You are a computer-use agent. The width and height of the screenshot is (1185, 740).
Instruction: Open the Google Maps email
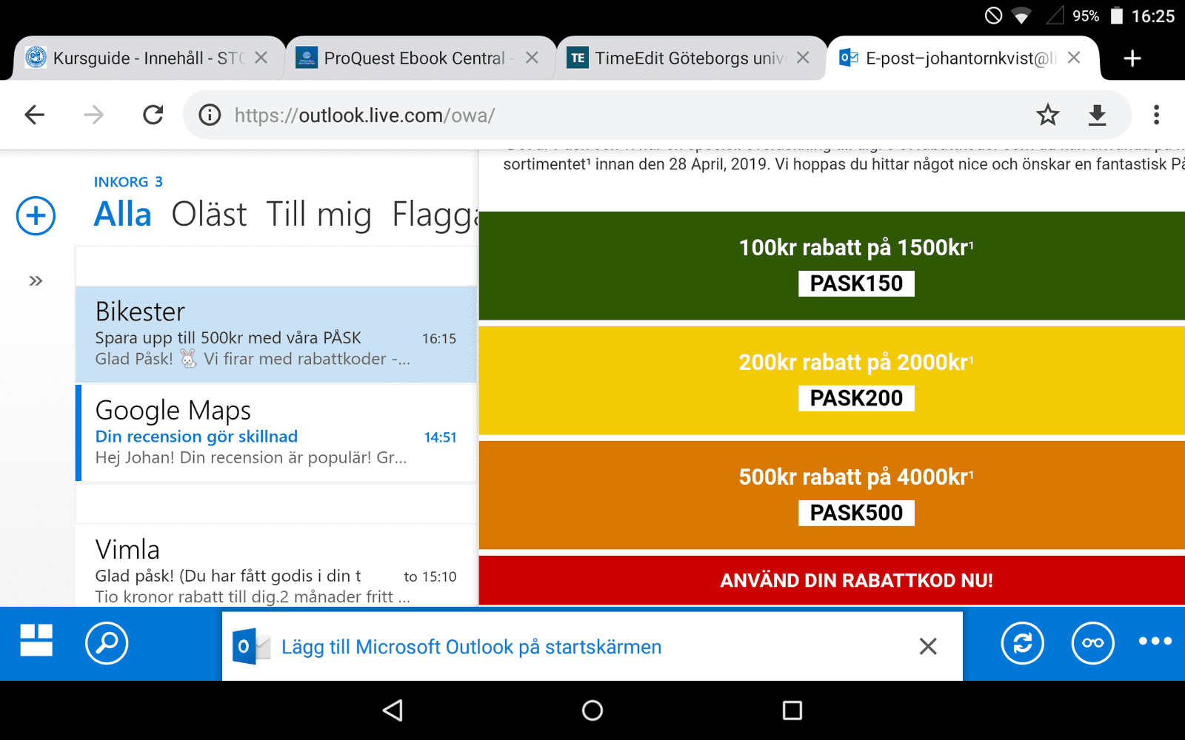[276, 433]
